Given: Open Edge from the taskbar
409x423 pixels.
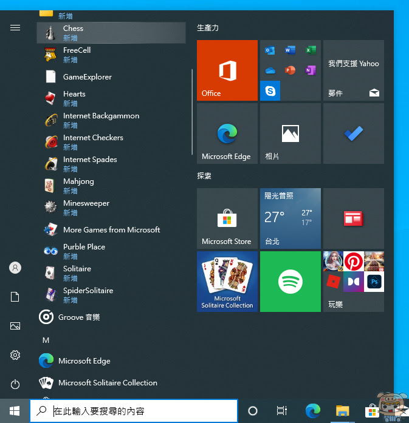Looking at the screenshot, I should (x=313, y=411).
